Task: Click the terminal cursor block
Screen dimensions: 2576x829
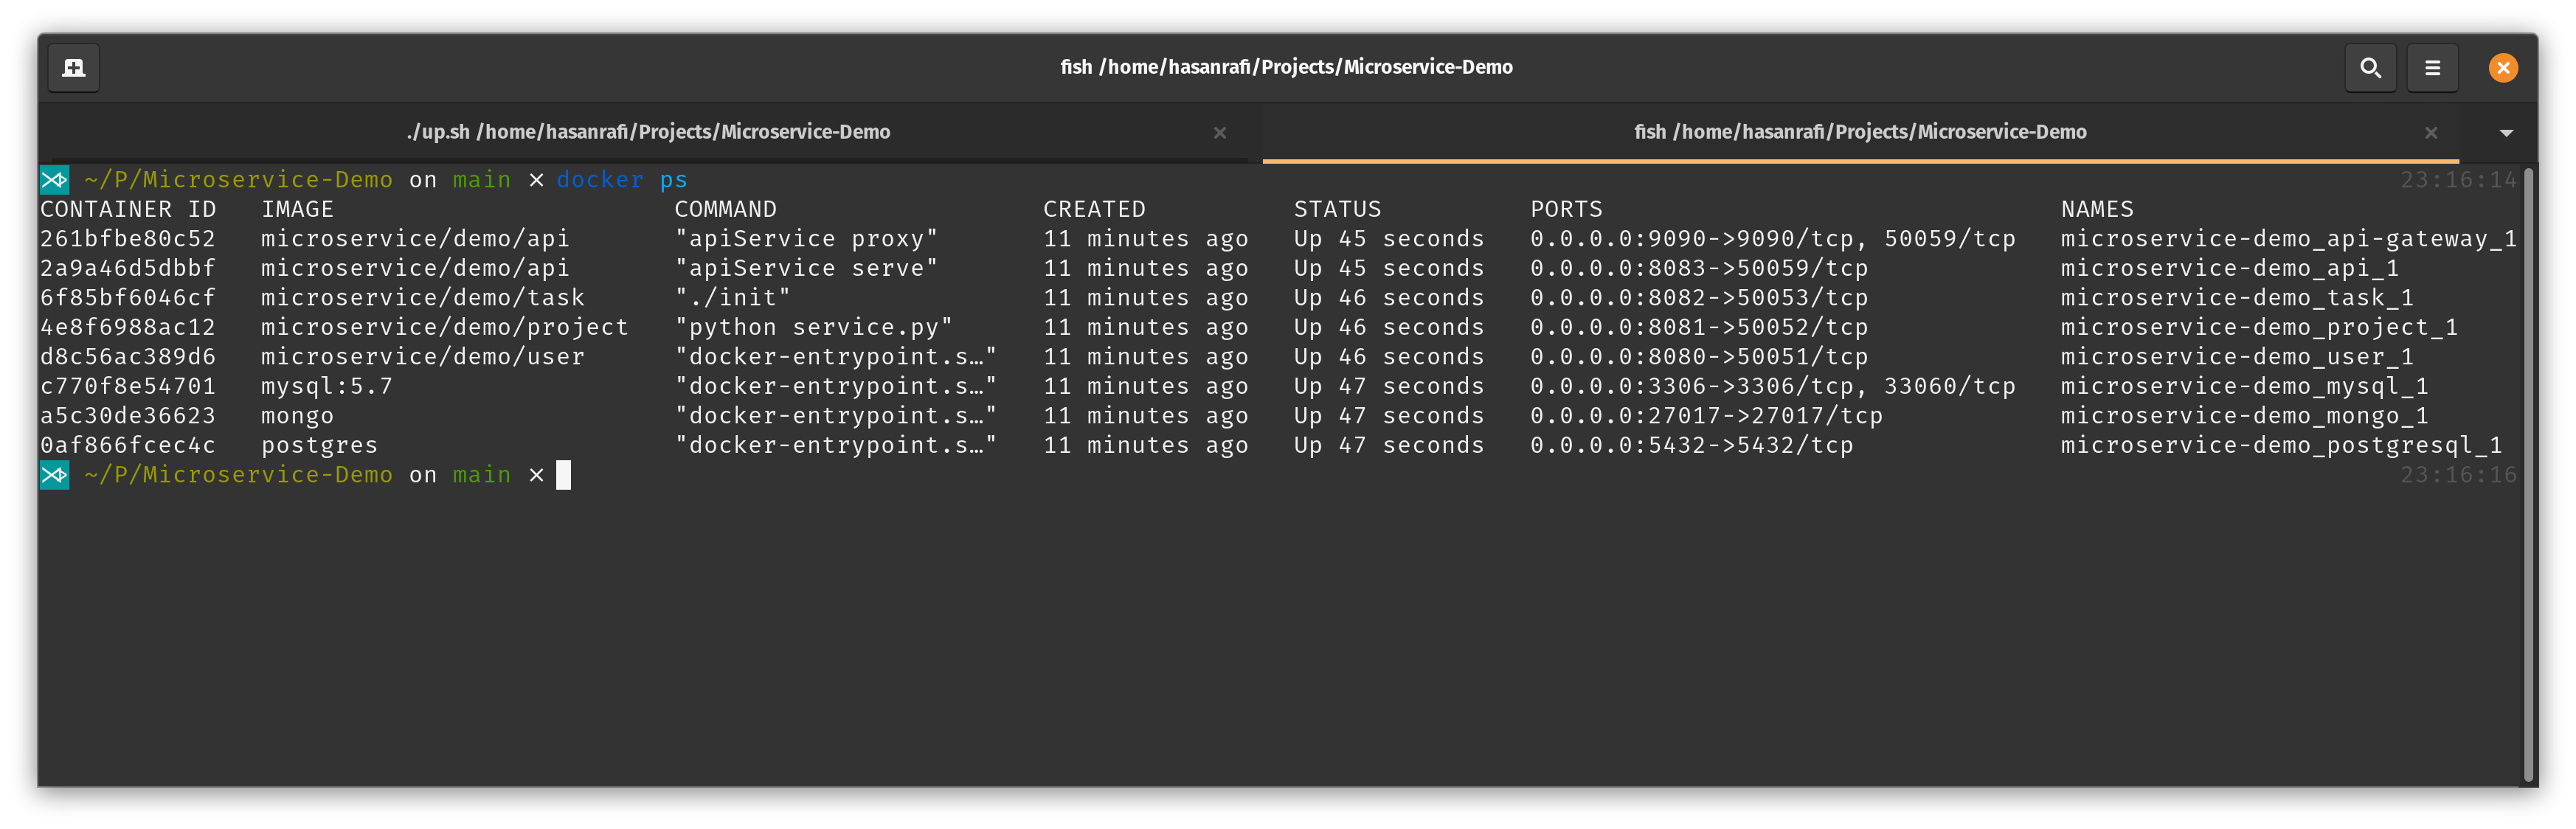Action: (564, 475)
